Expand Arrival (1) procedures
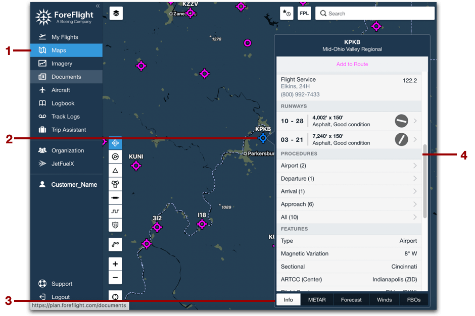Viewport: 475px width, 316px height. 349,191
